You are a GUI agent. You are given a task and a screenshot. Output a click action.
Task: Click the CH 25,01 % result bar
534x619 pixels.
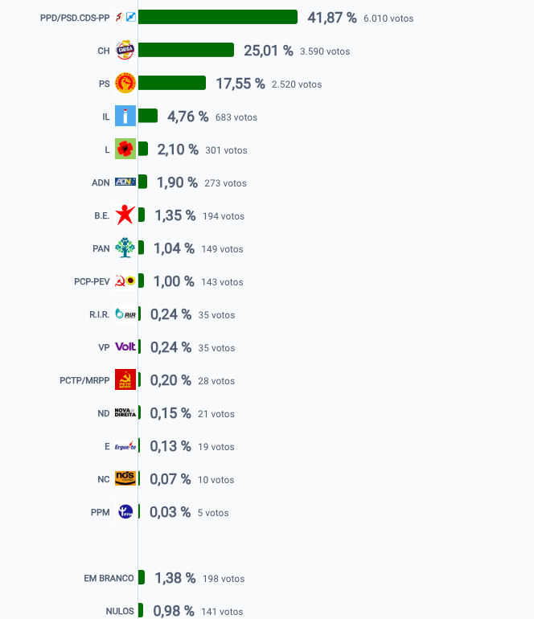(x=186, y=50)
